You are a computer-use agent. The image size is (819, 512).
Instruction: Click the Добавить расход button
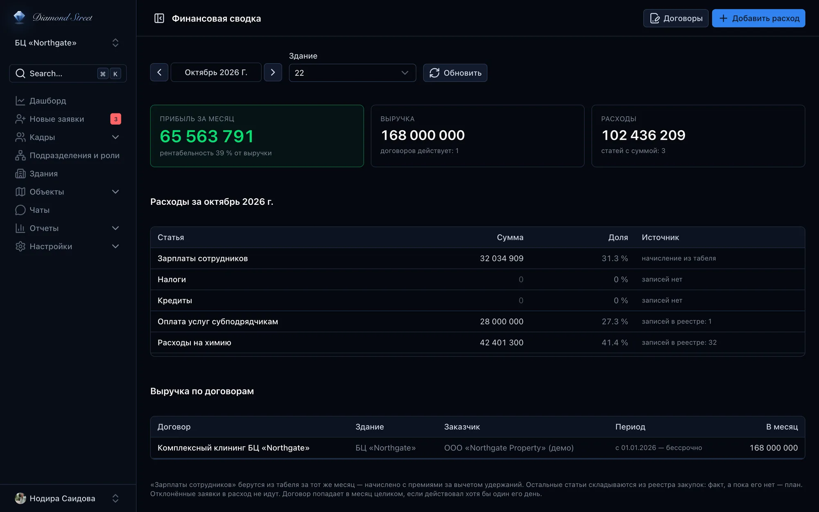pos(758,18)
